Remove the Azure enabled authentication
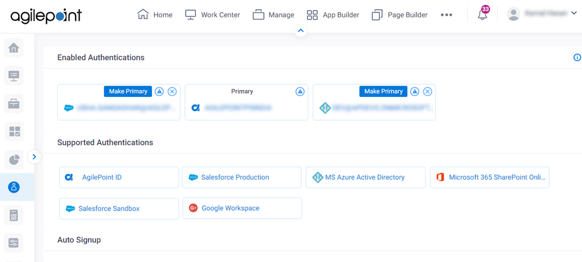 click(427, 92)
